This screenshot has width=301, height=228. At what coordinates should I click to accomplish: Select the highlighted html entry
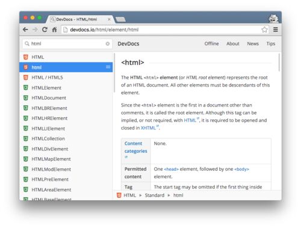click(66, 67)
